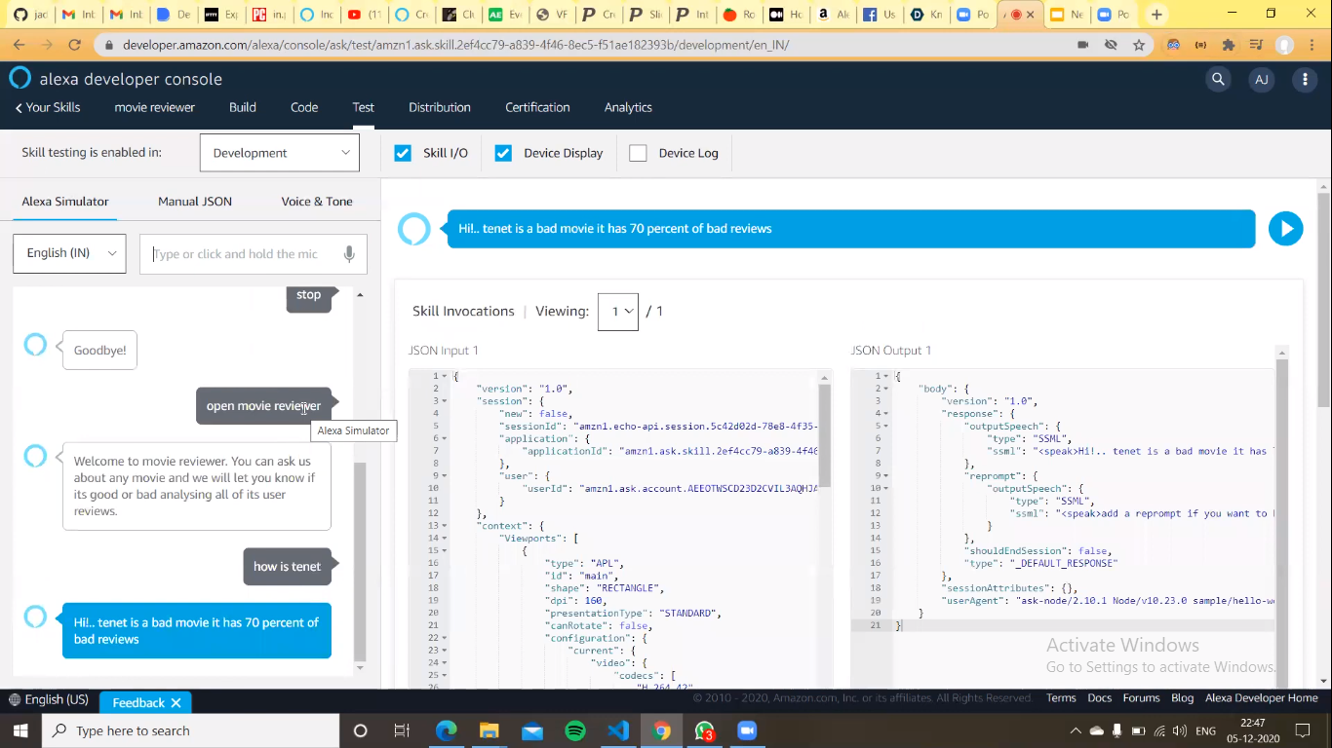
Task: Open the Distribution tab
Action: tap(440, 107)
